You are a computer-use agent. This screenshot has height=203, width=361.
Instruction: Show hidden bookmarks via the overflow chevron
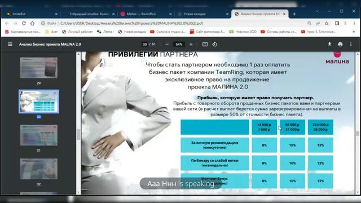pos(354,32)
